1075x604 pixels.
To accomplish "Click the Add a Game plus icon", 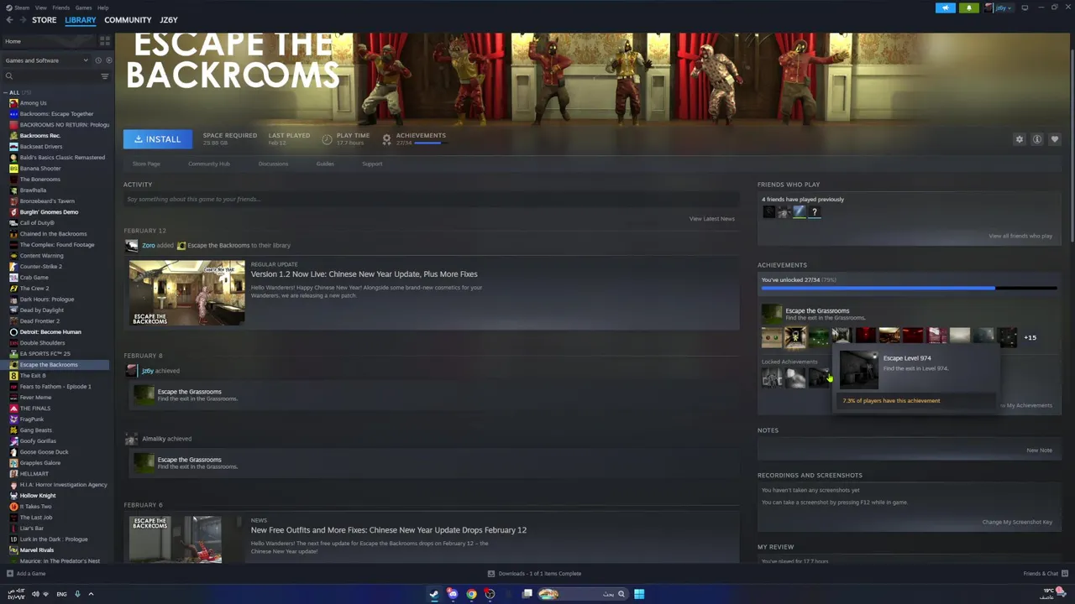I will tap(10, 574).
